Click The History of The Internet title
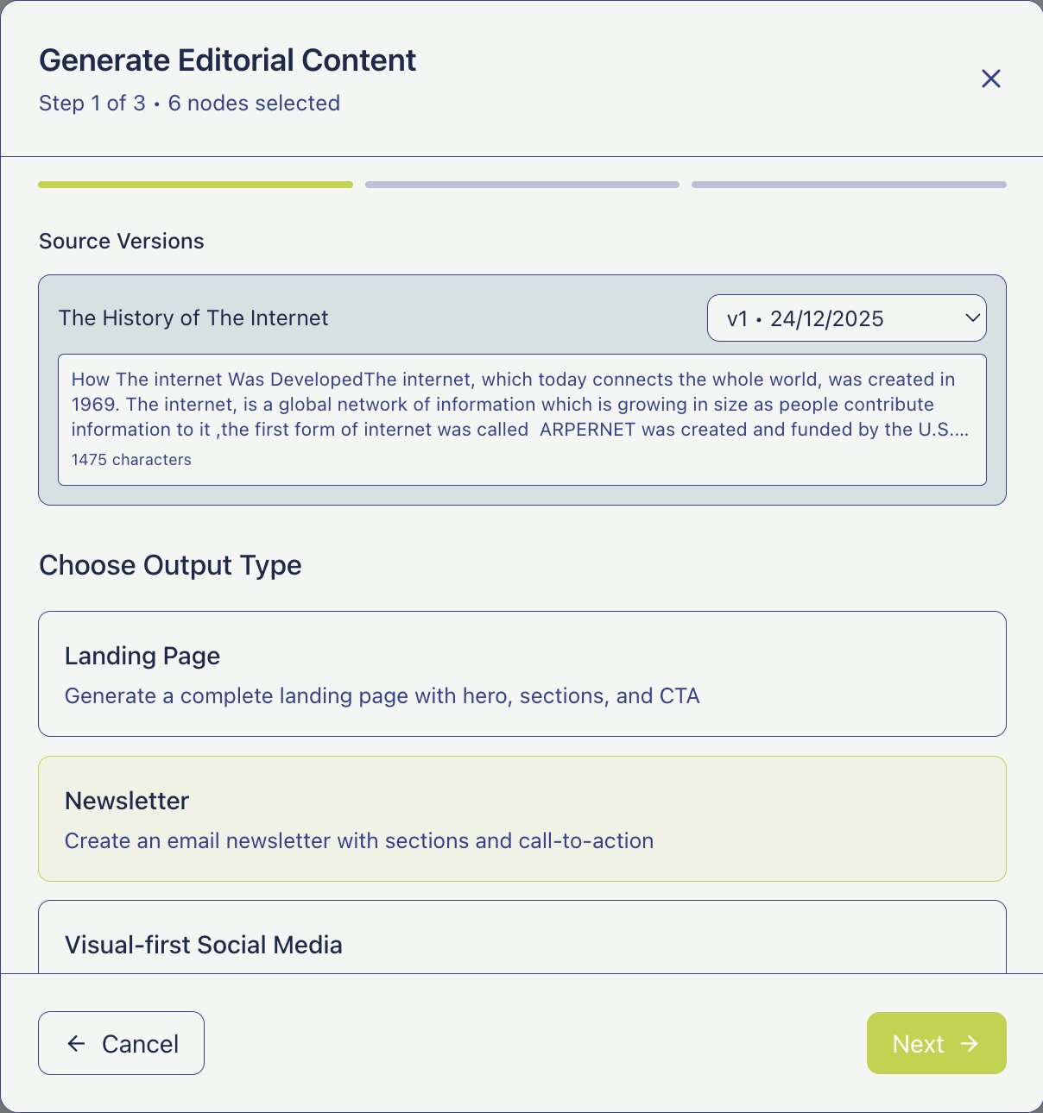This screenshot has width=1043, height=1113. click(x=193, y=318)
